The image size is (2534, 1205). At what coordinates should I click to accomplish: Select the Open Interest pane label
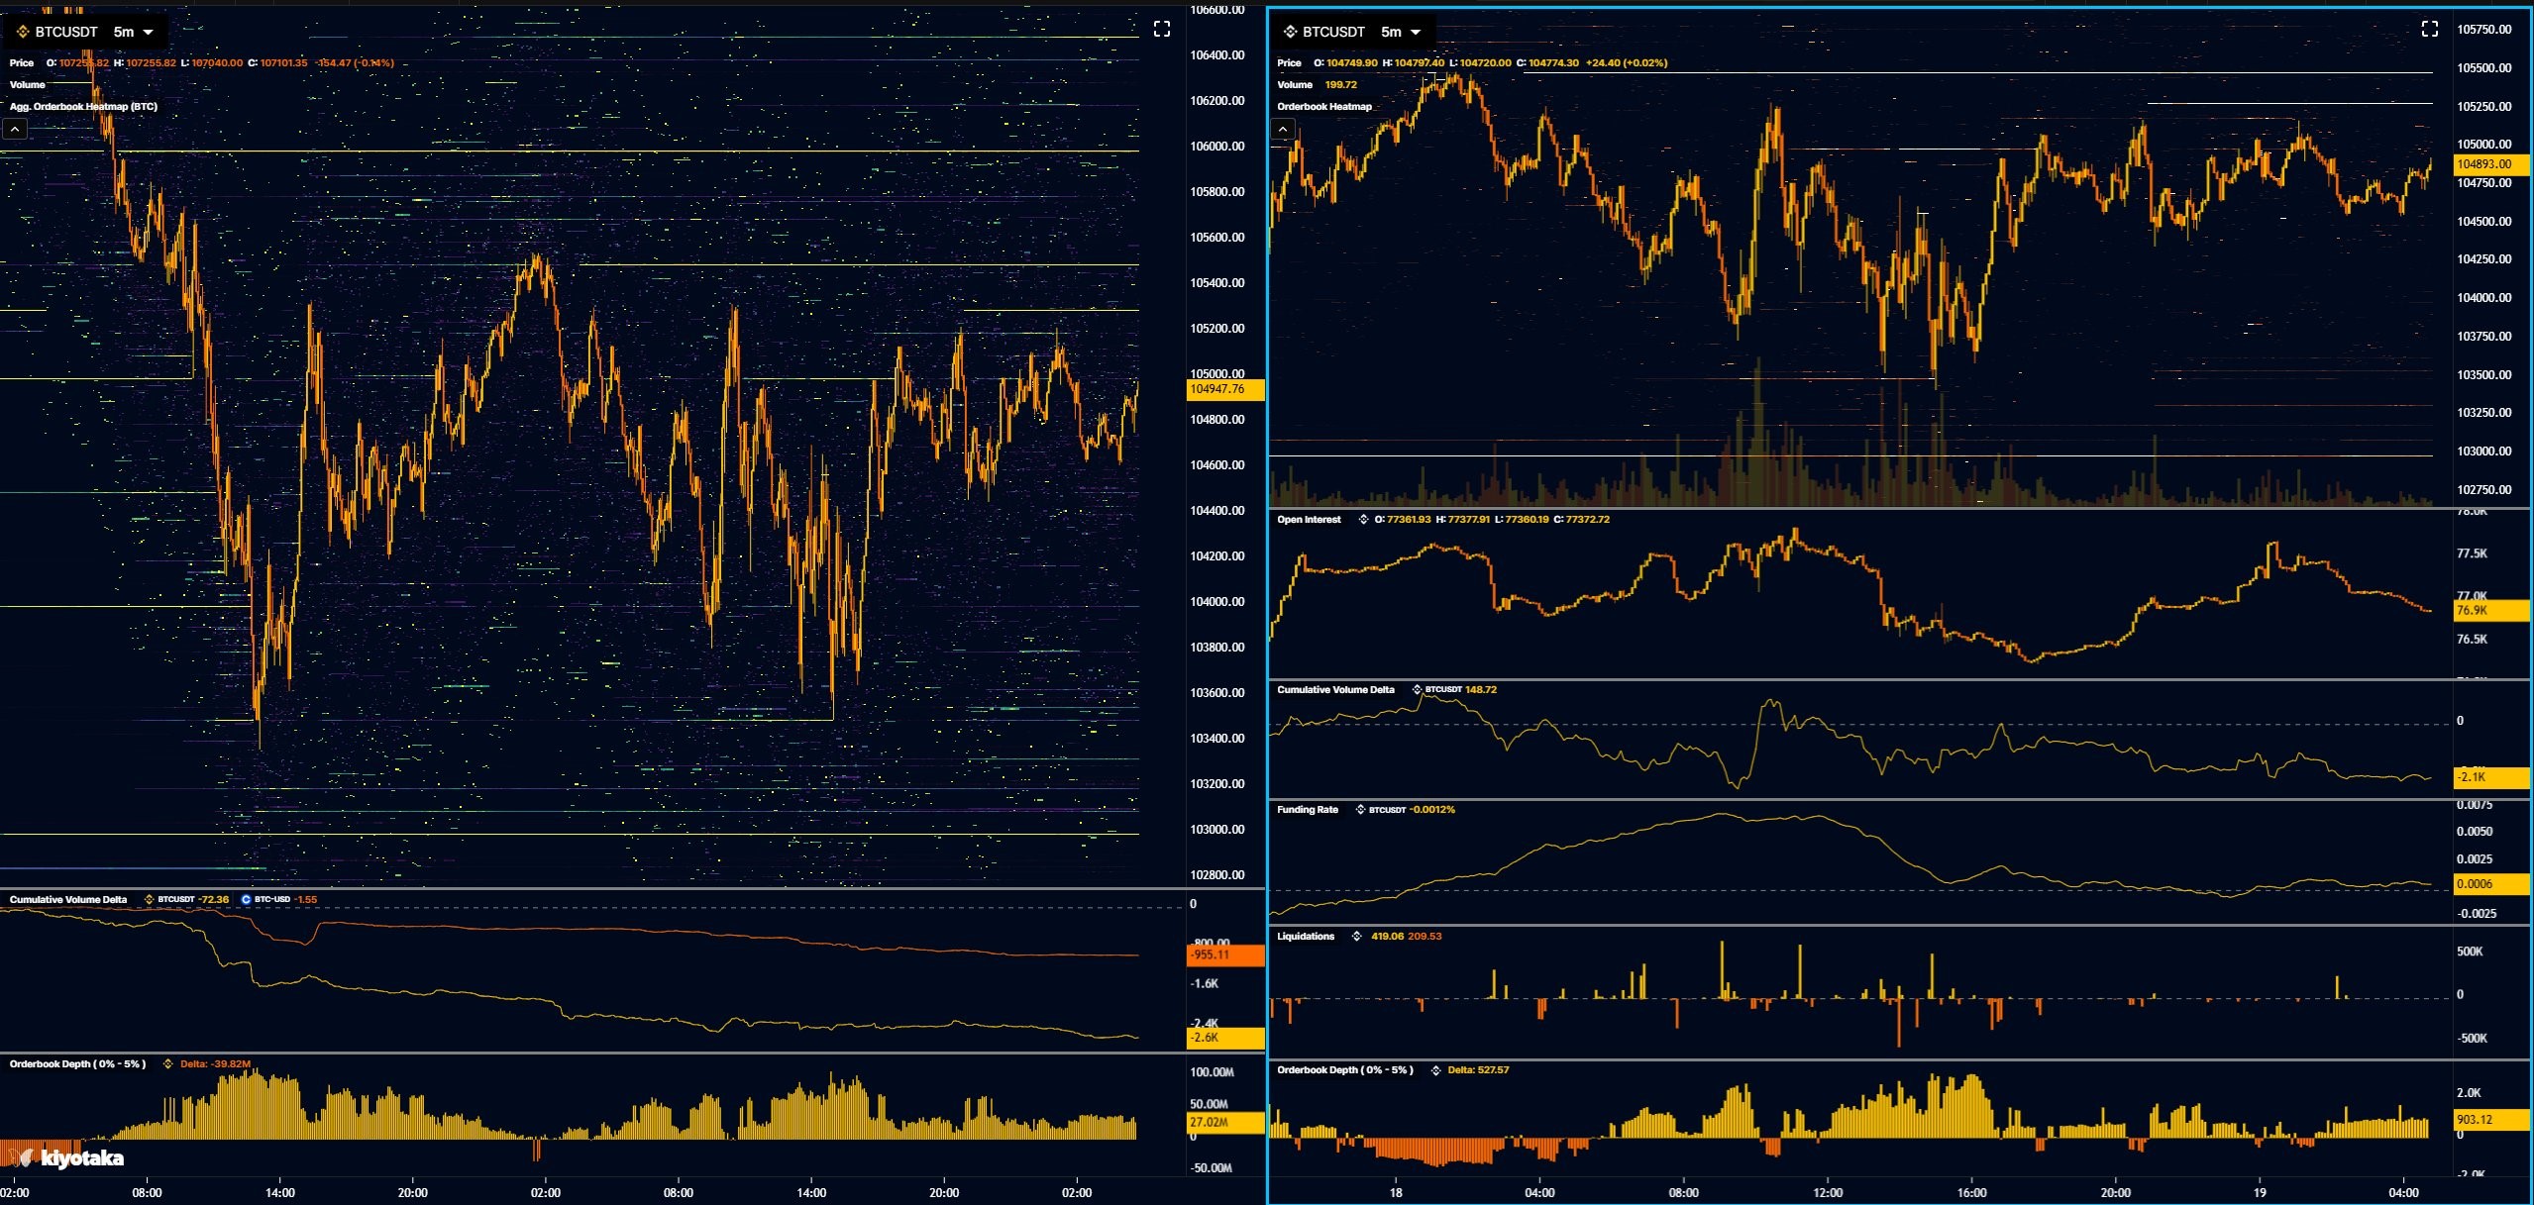(1309, 519)
